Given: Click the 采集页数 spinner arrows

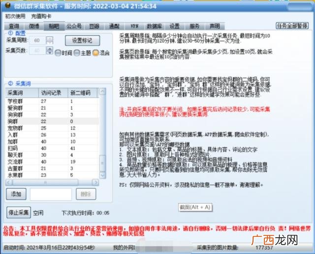Looking at the screenshot, I should [49, 50].
